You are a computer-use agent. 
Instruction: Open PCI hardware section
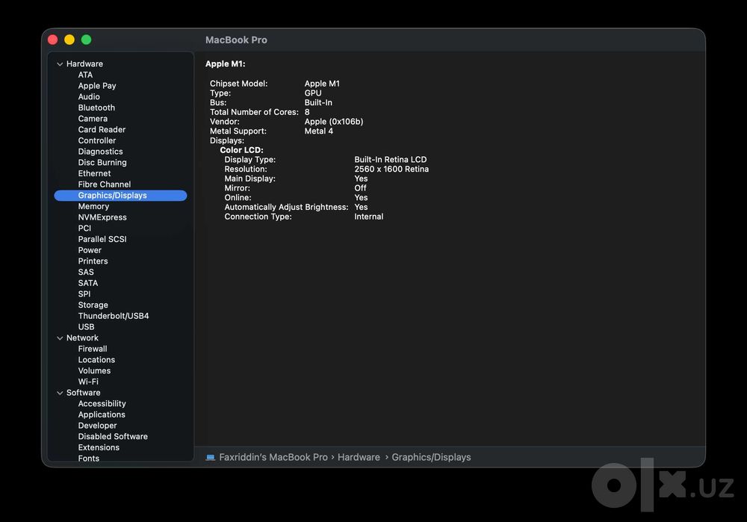[85, 228]
